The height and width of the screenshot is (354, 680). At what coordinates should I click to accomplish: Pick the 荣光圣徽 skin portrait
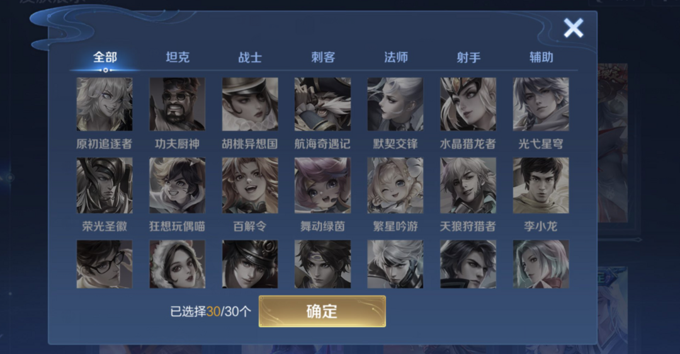point(105,185)
